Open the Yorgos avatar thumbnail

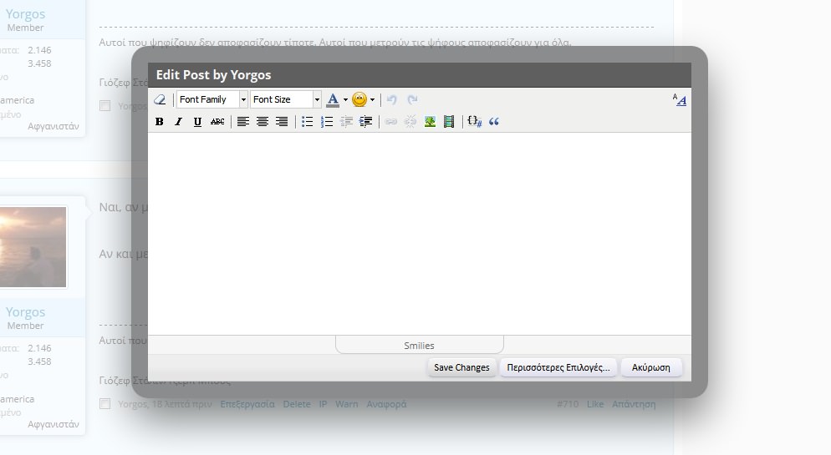coord(33,247)
